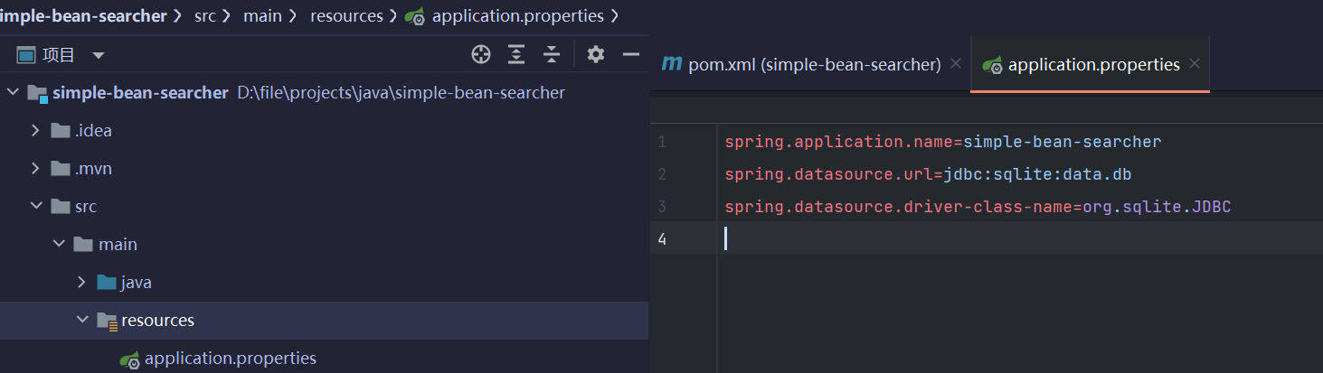Select the application.properties editor tab
The image size is (1323, 373).
tap(1092, 65)
